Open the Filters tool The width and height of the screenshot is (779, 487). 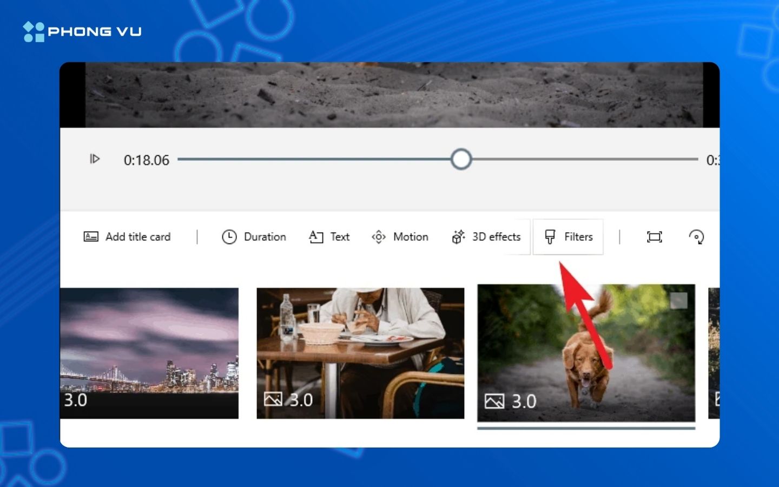[x=568, y=237]
